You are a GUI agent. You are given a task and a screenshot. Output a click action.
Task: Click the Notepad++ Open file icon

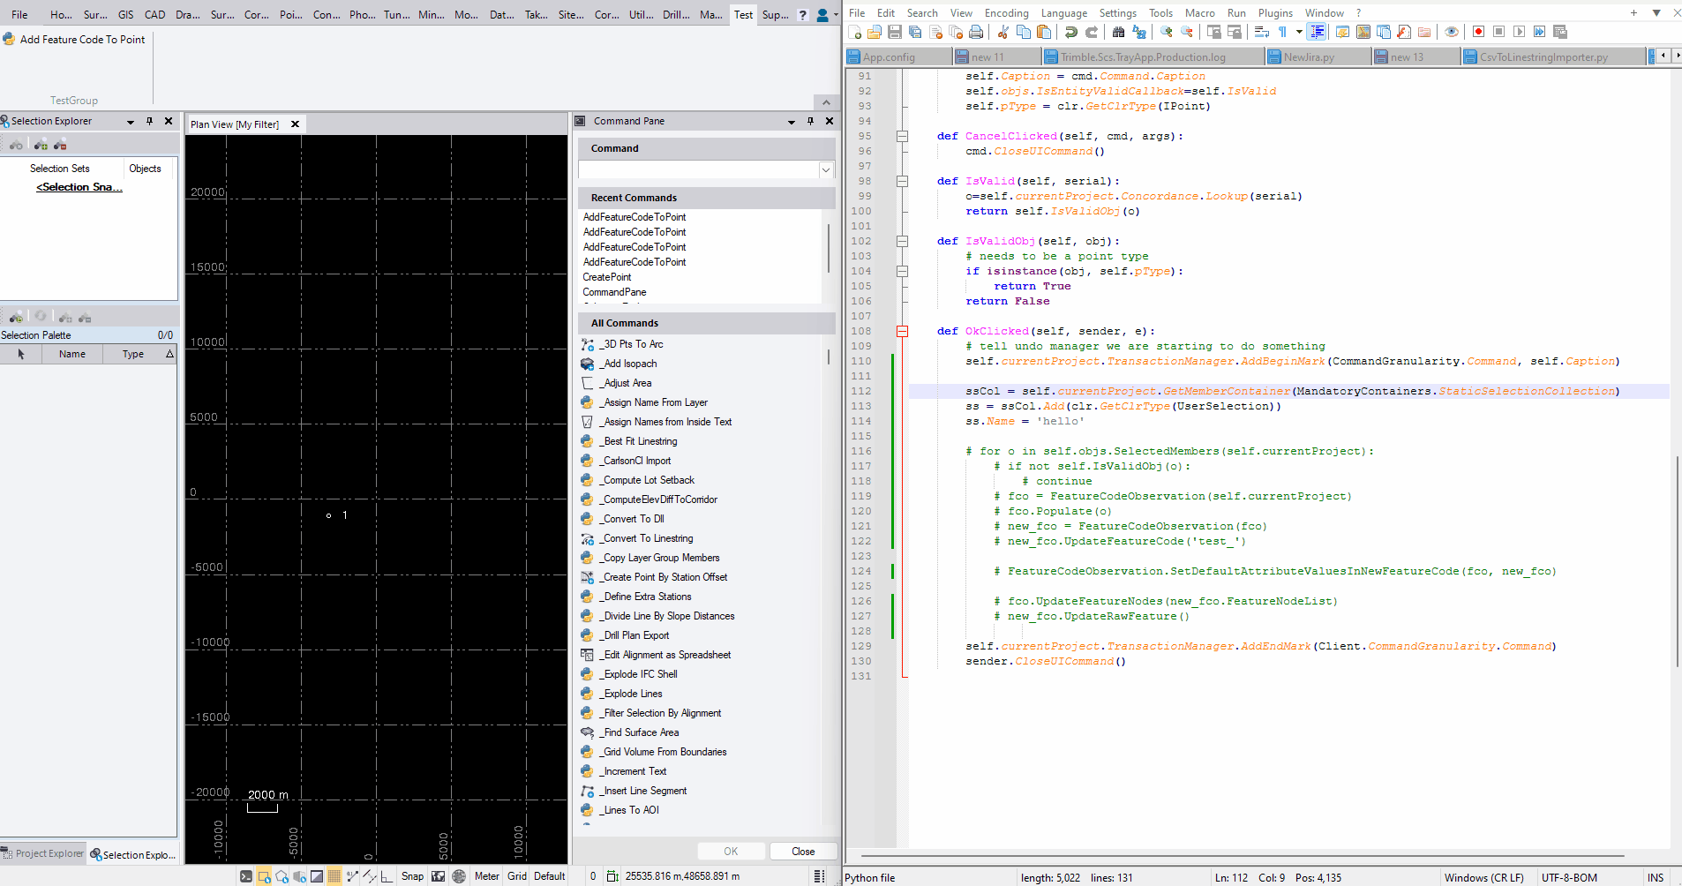[875, 32]
